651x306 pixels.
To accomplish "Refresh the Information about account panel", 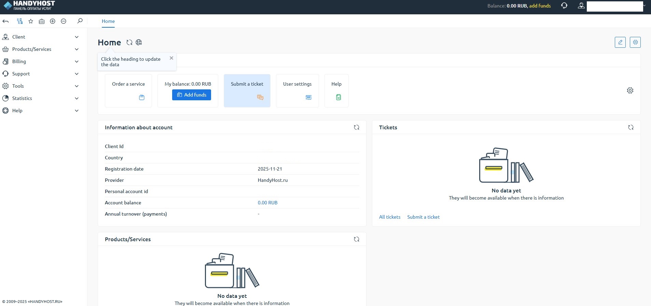I will click(x=356, y=127).
